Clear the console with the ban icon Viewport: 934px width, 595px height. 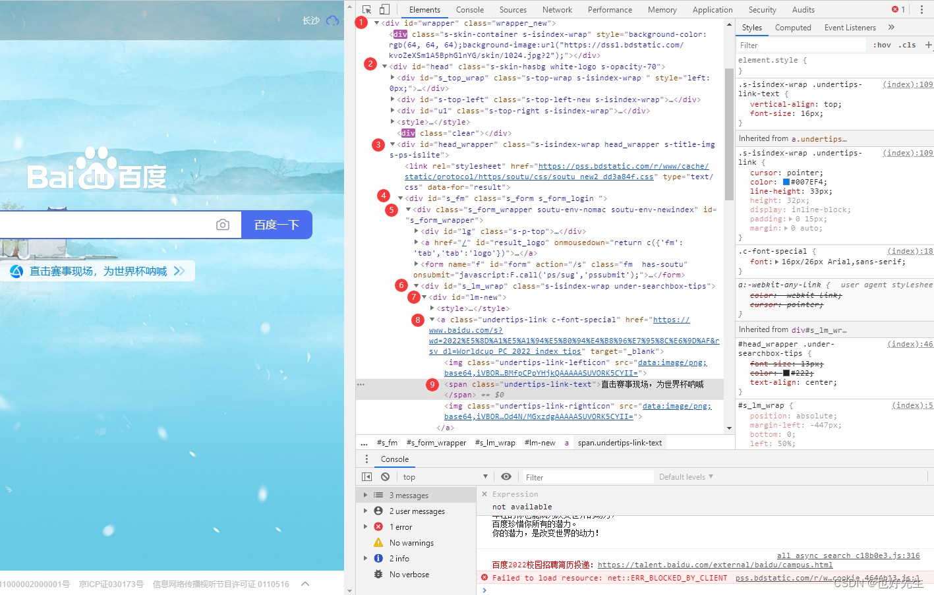[x=385, y=476]
